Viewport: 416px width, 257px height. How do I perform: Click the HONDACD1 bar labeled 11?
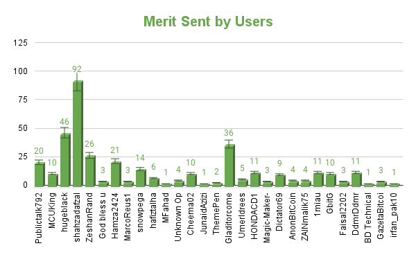pyautogui.click(x=255, y=180)
